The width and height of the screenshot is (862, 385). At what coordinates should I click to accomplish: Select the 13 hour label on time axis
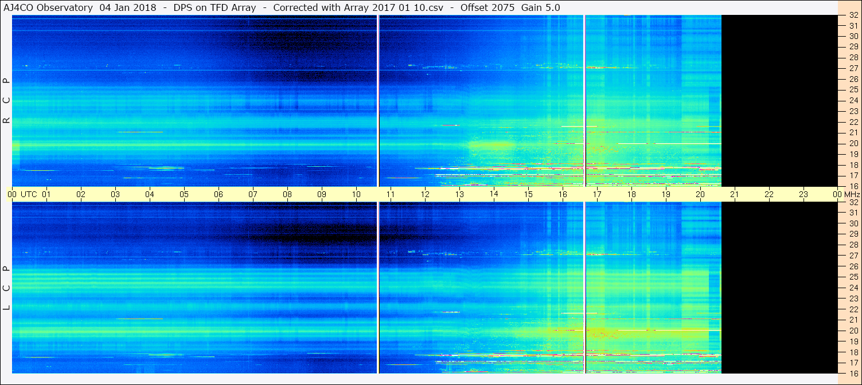pyautogui.click(x=459, y=194)
